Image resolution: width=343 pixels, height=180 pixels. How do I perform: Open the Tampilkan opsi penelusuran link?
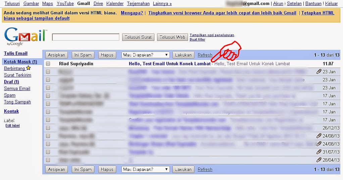(x=212, y=35)
